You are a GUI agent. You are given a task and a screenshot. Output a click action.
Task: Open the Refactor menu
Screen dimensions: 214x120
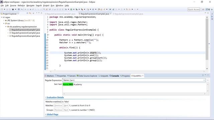(21, 6)
